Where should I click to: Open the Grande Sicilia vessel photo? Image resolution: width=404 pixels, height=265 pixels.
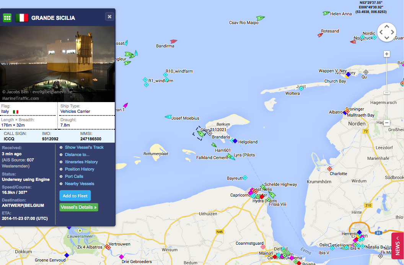(x=57, y=64)
